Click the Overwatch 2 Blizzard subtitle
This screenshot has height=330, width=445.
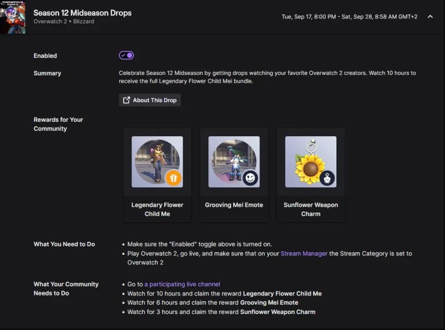click(63, 21)
